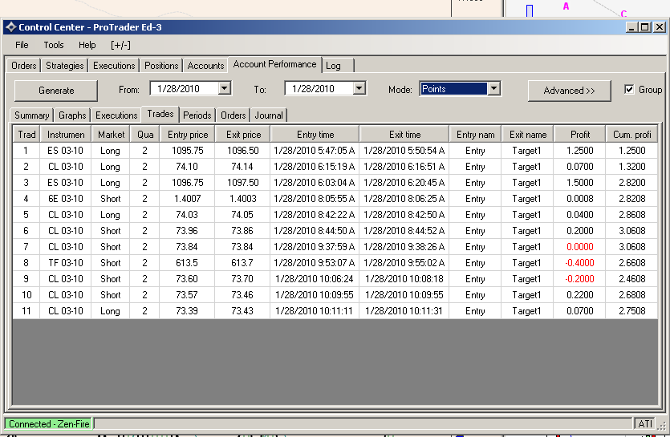Image resolution: width=670 pixels, height=437 pixels.
Task: Open the Summary sub-tab
Action: coord(31,115)
